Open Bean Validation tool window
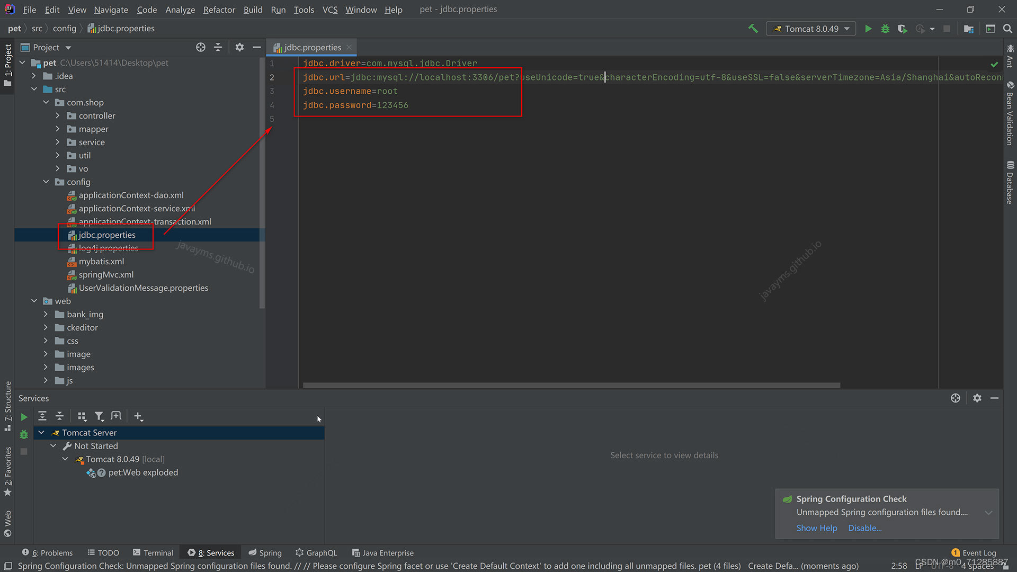The width and height of the screenshot is (1017, 572). point(1010,113)
